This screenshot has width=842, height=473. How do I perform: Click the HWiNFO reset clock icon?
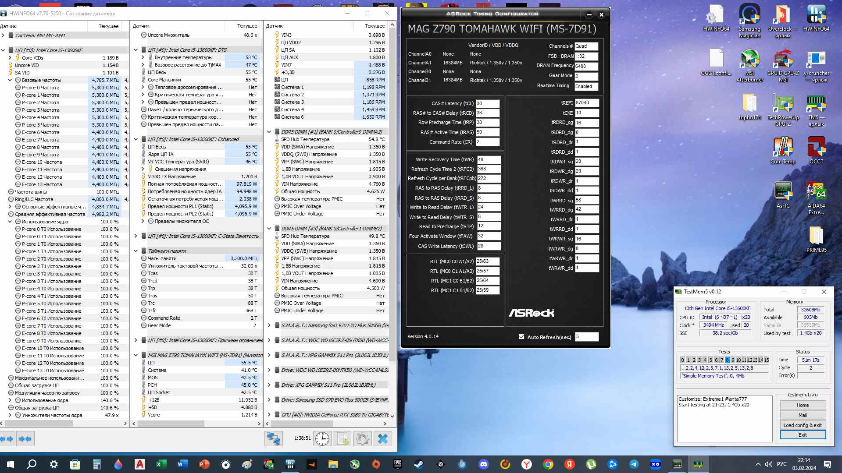pyautogui.click(x=322, y=438)
